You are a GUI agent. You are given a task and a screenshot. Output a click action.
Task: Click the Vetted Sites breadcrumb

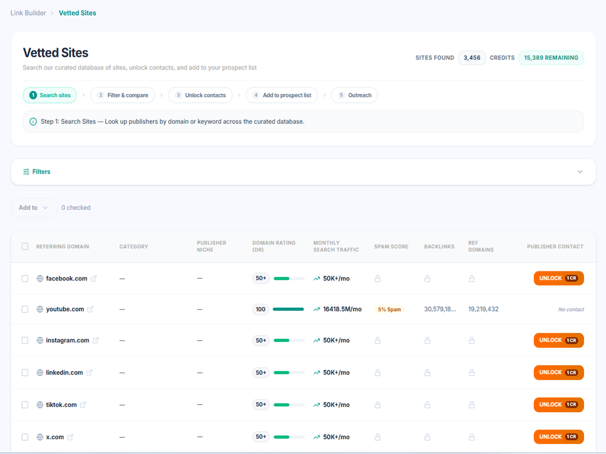(x=77, y=13)
